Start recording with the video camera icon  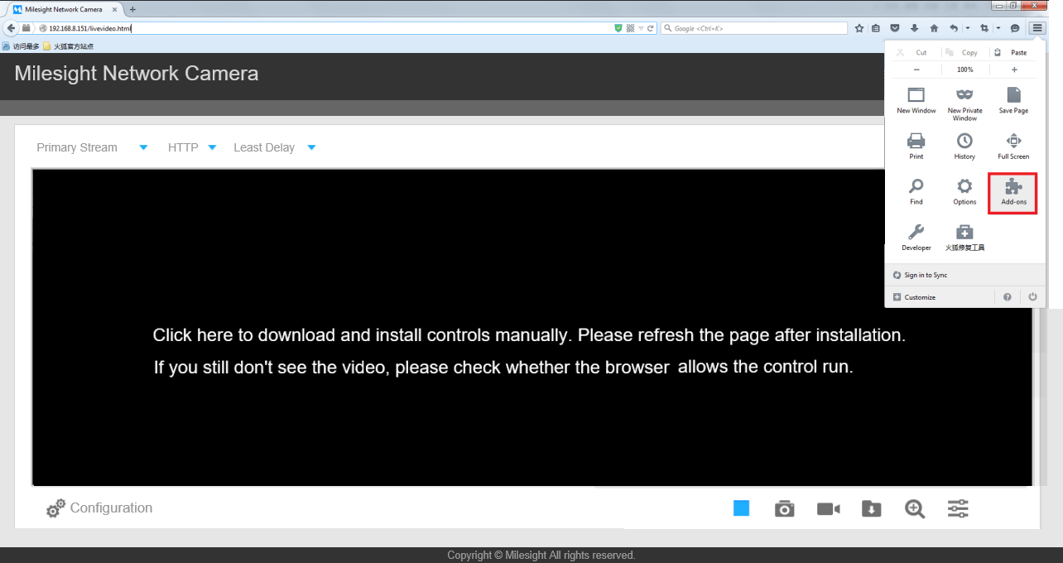[x=829, y=509]
